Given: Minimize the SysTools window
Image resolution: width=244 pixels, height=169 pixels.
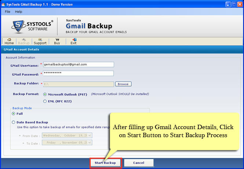Looking at the screenshot, I should pos(228,4).
